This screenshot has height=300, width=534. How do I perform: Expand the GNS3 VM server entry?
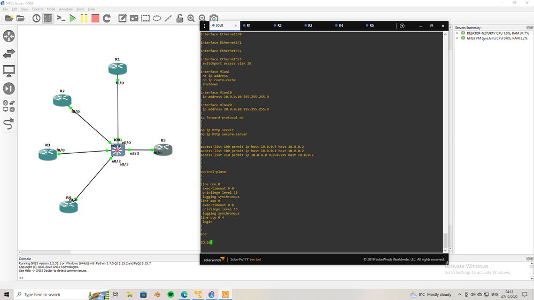tap(457, 38)
